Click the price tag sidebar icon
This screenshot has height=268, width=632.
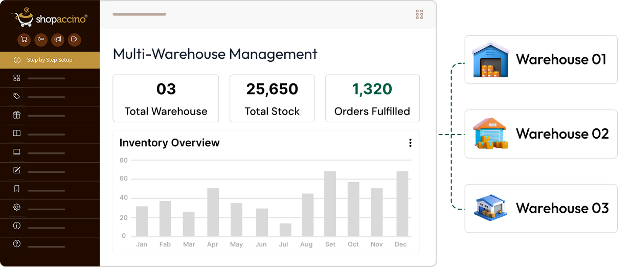[x=17, y=96]
